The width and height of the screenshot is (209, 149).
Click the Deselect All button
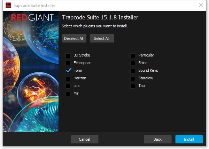click(x=74, y=38)
